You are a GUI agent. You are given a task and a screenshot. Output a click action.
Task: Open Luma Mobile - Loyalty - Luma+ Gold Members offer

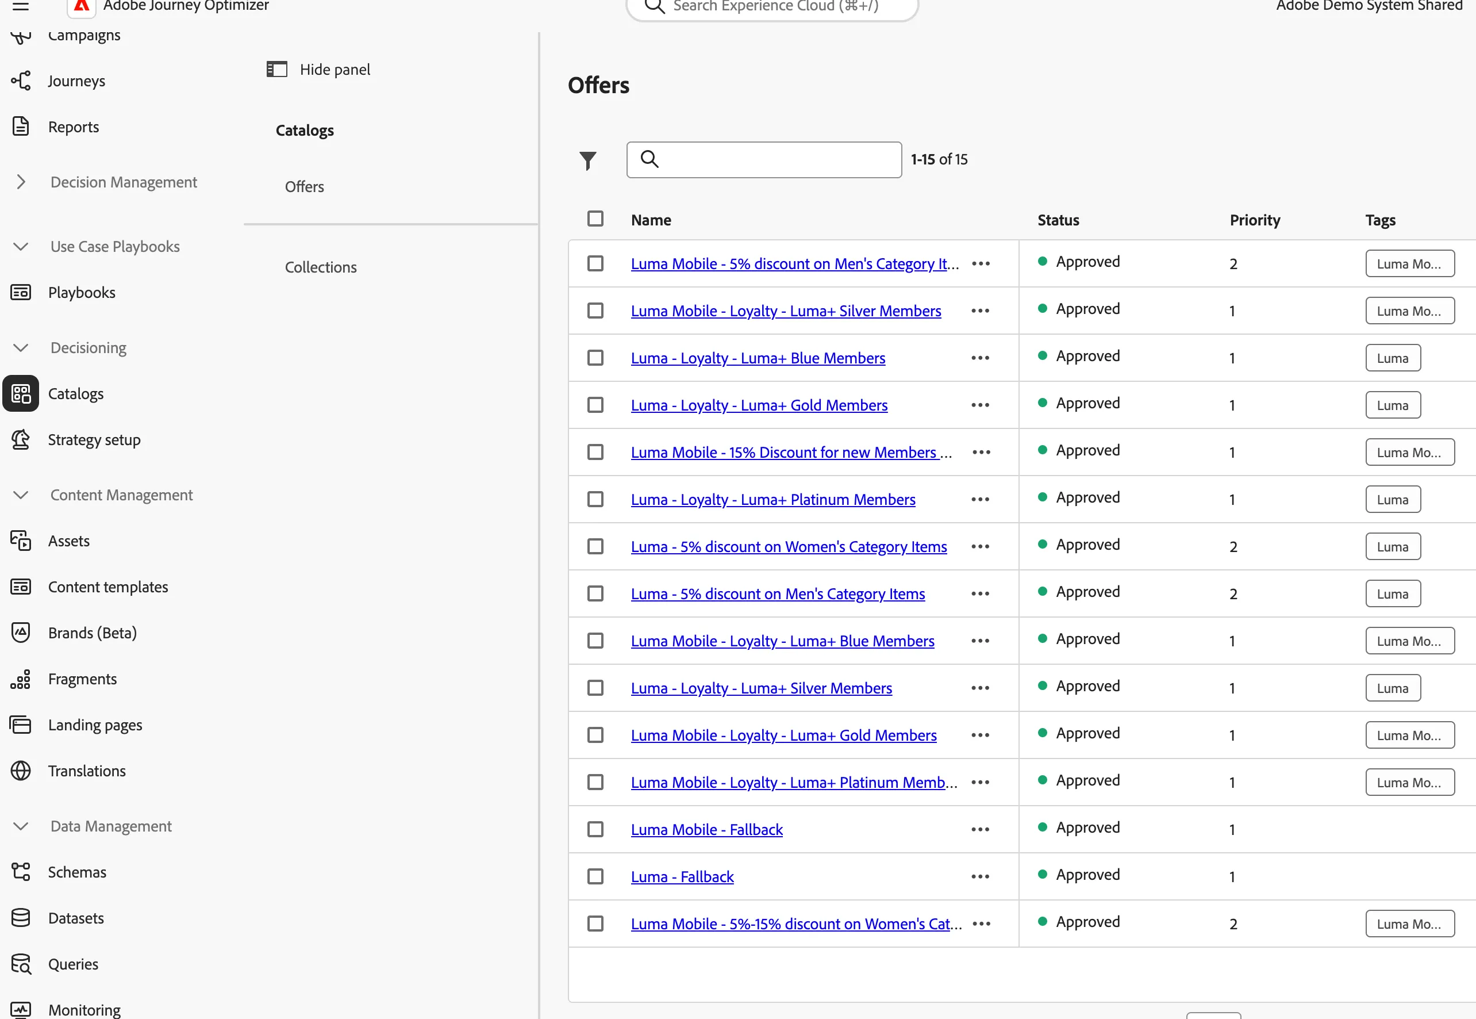tap(783, 735)
